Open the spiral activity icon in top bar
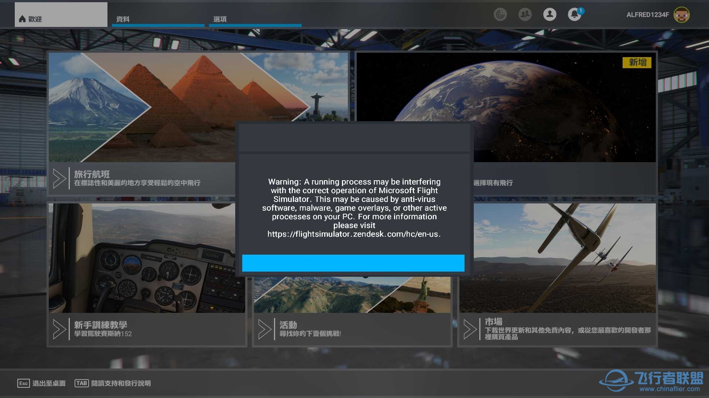 (x=500, y=14)
